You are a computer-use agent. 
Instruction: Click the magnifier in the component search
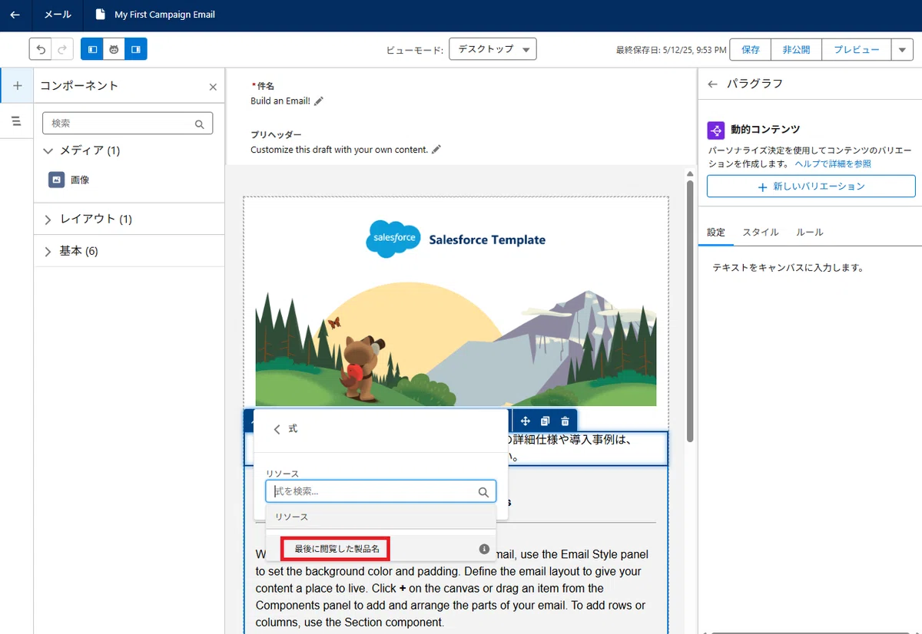200,124
